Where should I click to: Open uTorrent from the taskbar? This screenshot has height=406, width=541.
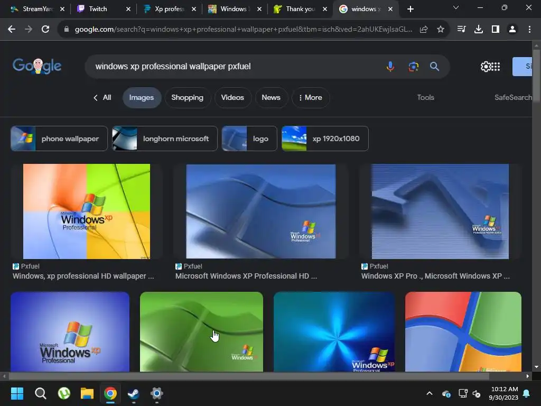pos(64,393)
